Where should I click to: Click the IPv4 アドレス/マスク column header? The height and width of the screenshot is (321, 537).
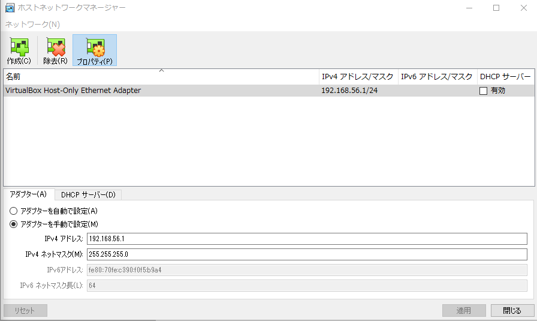tap(358, 76)
